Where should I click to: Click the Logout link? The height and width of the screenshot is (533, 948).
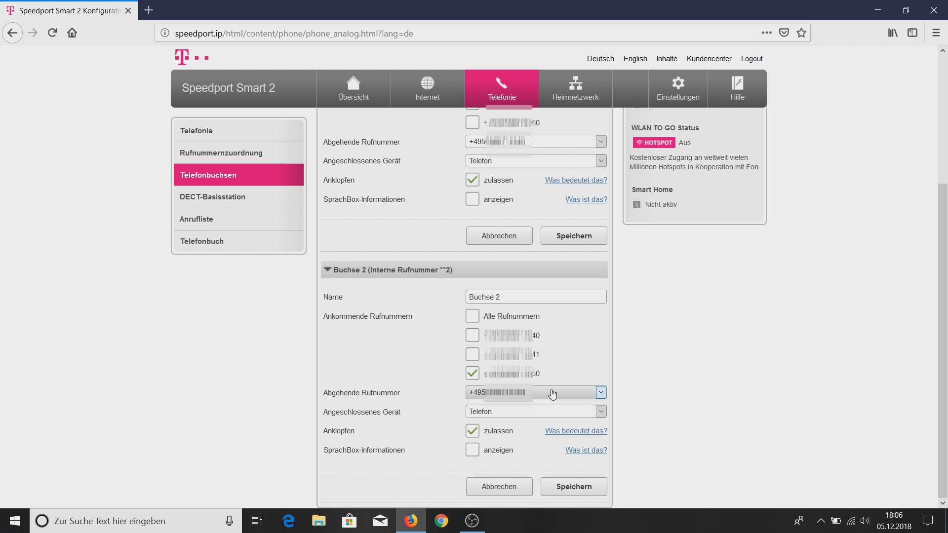click(751, 59)
